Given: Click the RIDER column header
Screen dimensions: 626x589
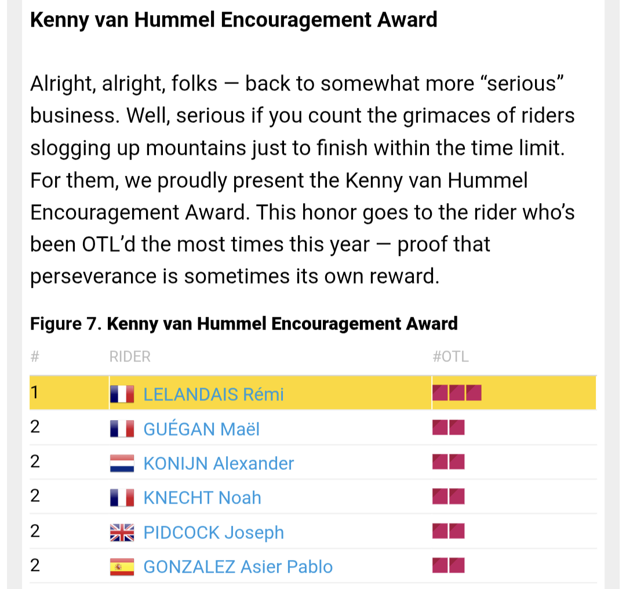Looking at the screenshot, I should [130, 357].
